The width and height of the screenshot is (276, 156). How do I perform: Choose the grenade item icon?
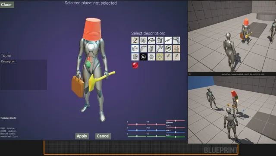(151, 48)
